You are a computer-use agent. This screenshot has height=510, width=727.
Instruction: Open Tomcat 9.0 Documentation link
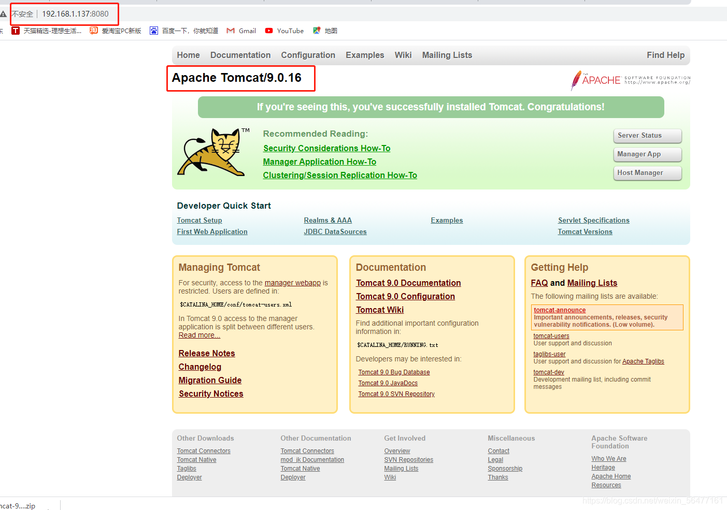pos(408,283)
